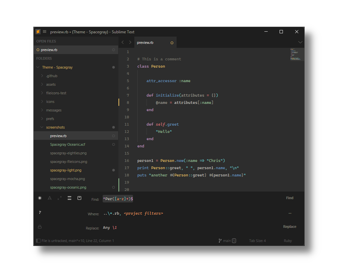Click git status dot beside Theme - Spacegray
Viewport: 338px width, 273px height.
tap(114, 67)
